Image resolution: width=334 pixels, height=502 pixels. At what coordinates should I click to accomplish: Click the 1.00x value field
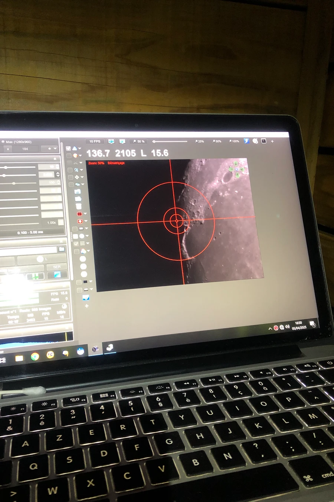point(51,222)
